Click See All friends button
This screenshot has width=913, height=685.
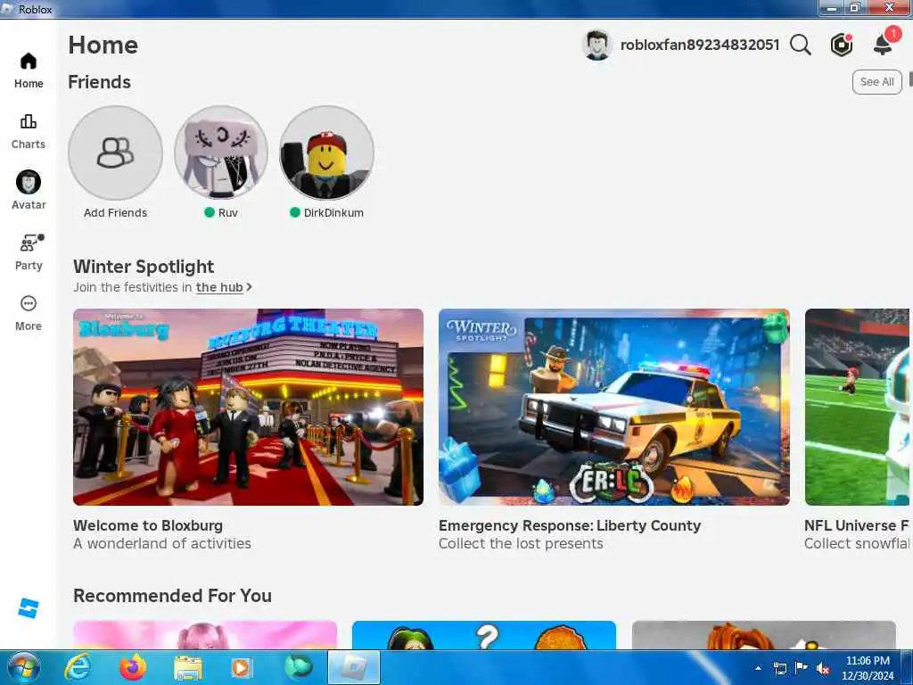[x=877, y=81]
